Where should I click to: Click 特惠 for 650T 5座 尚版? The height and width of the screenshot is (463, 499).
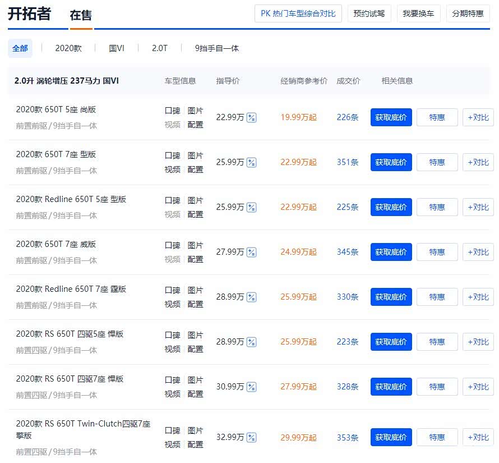pyautogui.click(x=437, y=117)
